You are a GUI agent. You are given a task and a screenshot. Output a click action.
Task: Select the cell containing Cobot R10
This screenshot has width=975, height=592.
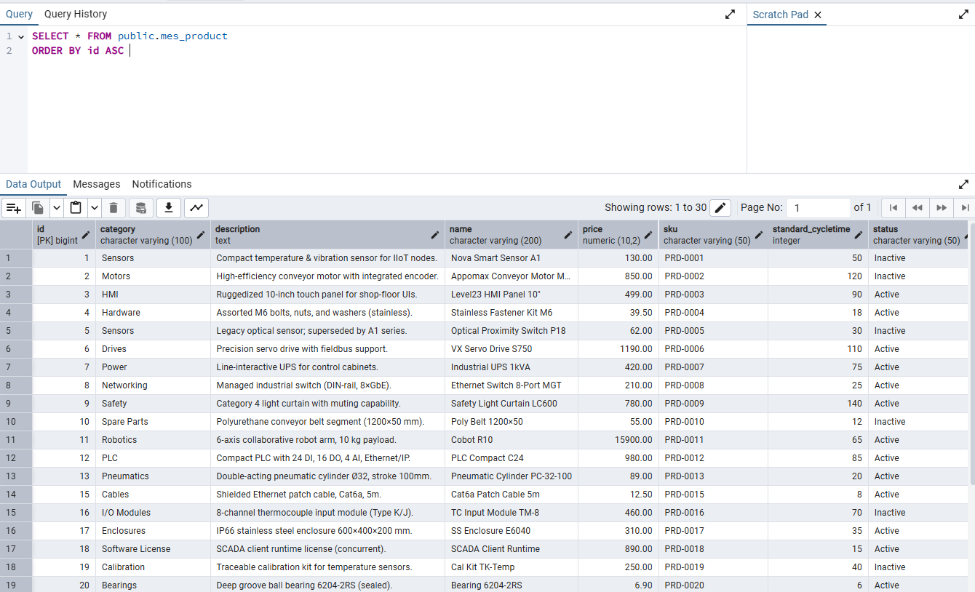511,440
